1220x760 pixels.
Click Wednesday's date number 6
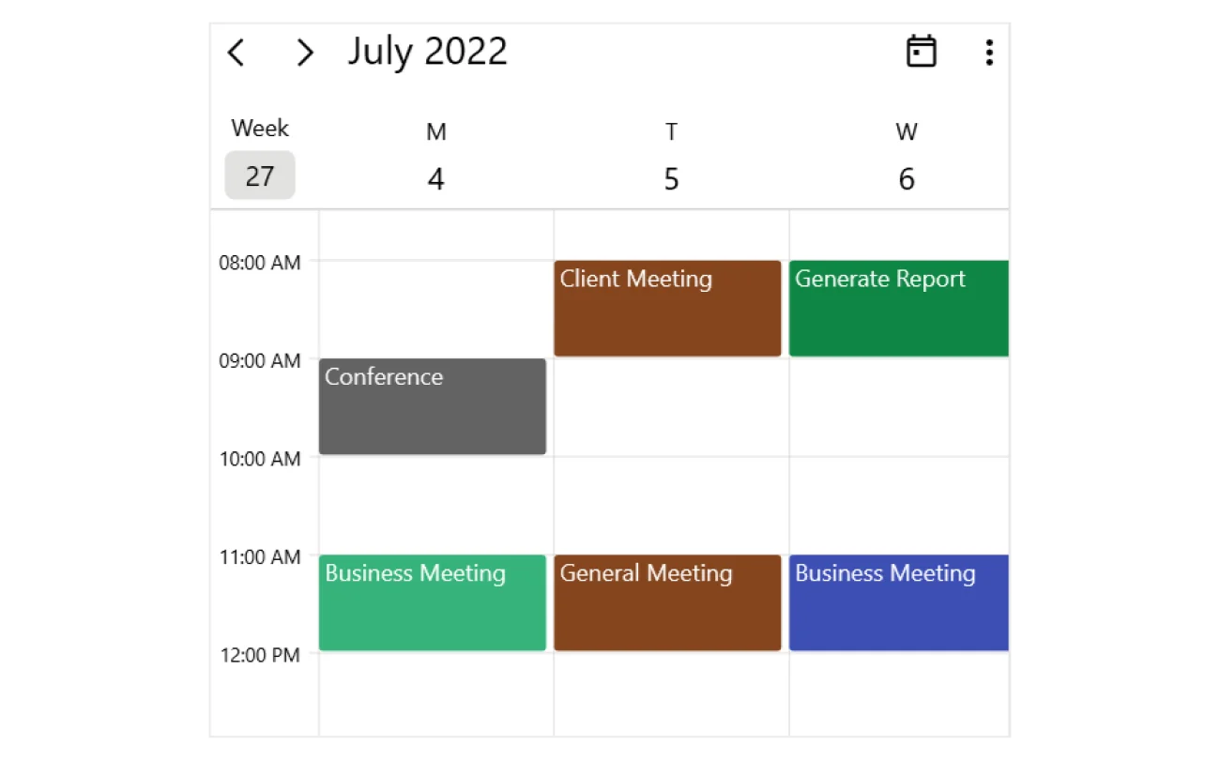click(906, 178)
